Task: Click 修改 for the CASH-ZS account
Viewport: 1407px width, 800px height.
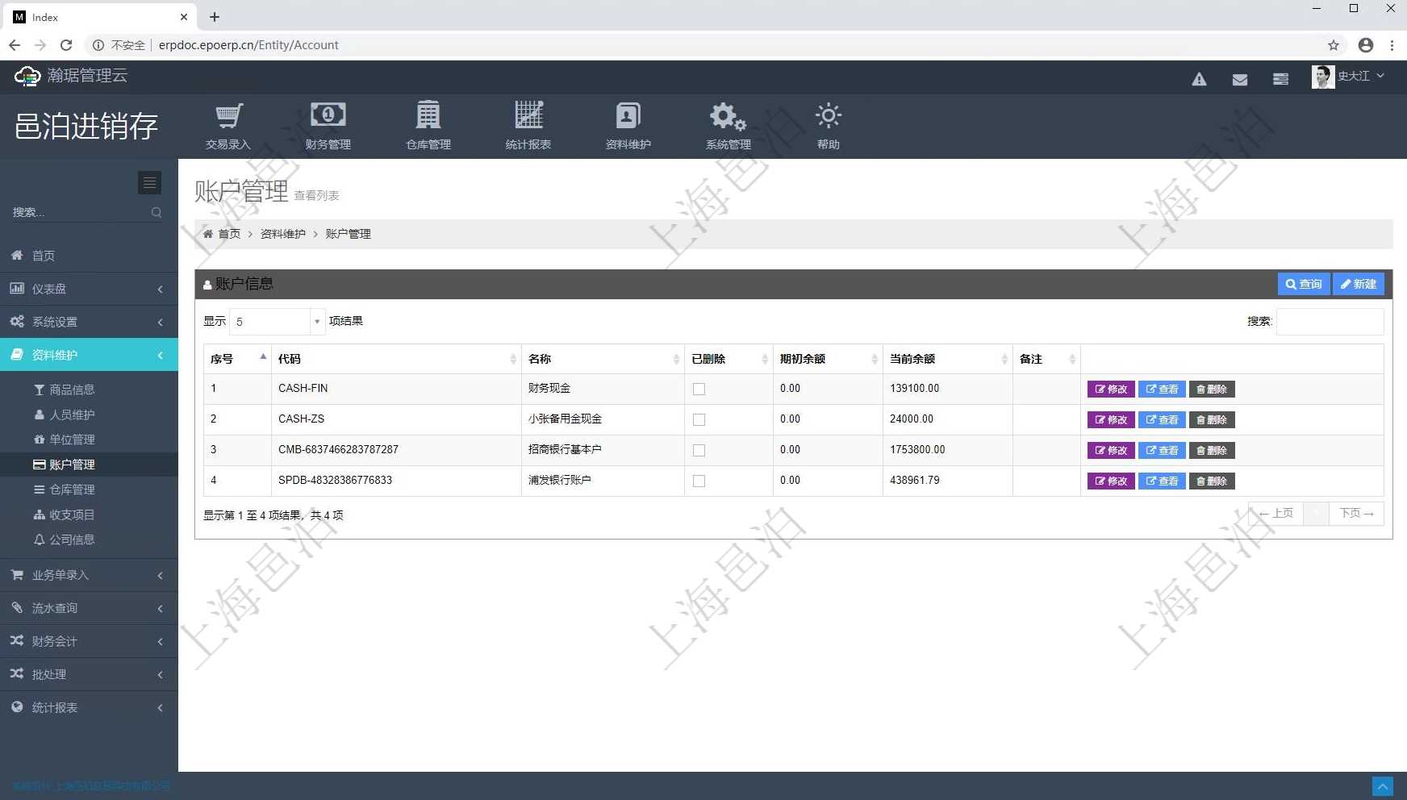Action: [x=1111, y=420]
